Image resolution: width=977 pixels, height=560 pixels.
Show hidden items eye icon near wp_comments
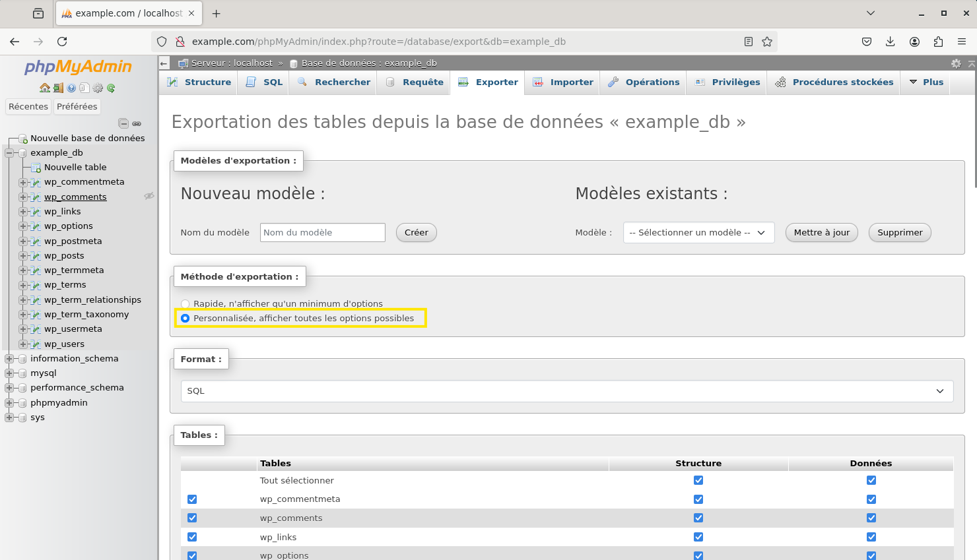click(149, 196)
